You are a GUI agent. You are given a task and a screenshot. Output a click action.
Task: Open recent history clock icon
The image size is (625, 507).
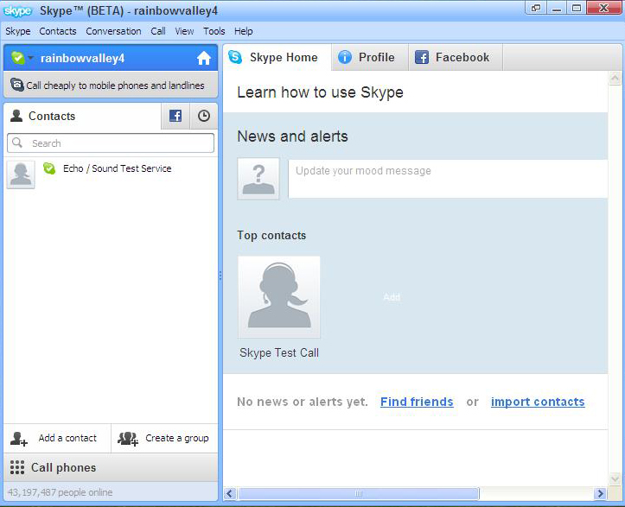(204, 116)
